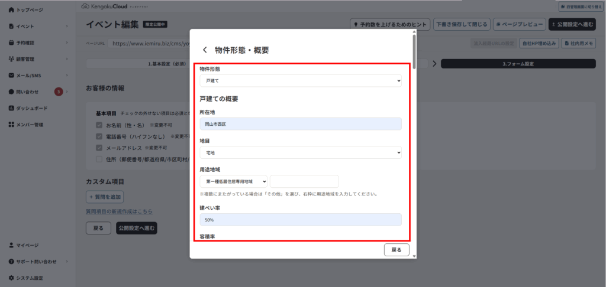This screenshot has width=606, height=287.
Task: Expand the メール/SMS sidebar chevron
Action: (x=67, y=75)
